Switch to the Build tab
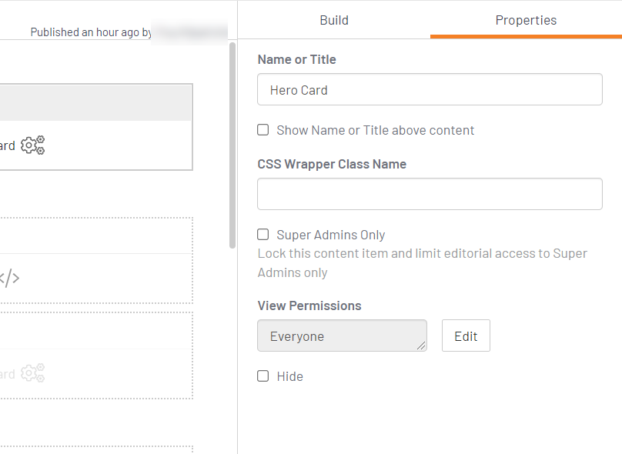 click(x=334, y=20)
